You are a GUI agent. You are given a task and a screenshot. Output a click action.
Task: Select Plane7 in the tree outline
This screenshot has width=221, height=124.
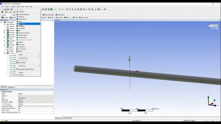pos(11,49)
